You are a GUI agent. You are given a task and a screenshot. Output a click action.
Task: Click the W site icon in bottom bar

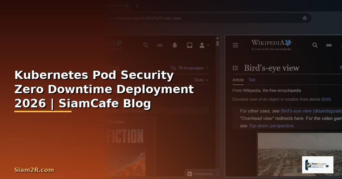[x=190, y=174]
